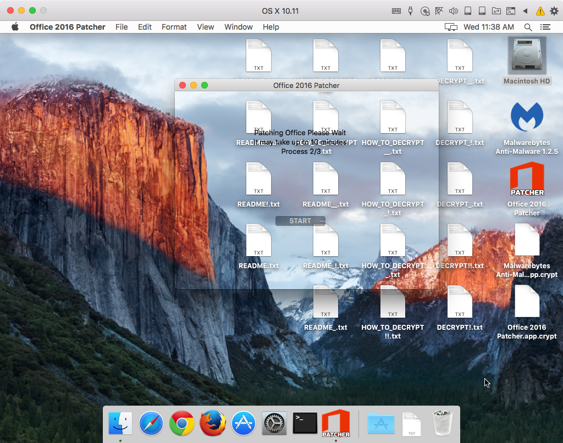Screen dimensions: 563x443
Task: Open the shared folders icon in VM toolbar
Action: (496, 11)
